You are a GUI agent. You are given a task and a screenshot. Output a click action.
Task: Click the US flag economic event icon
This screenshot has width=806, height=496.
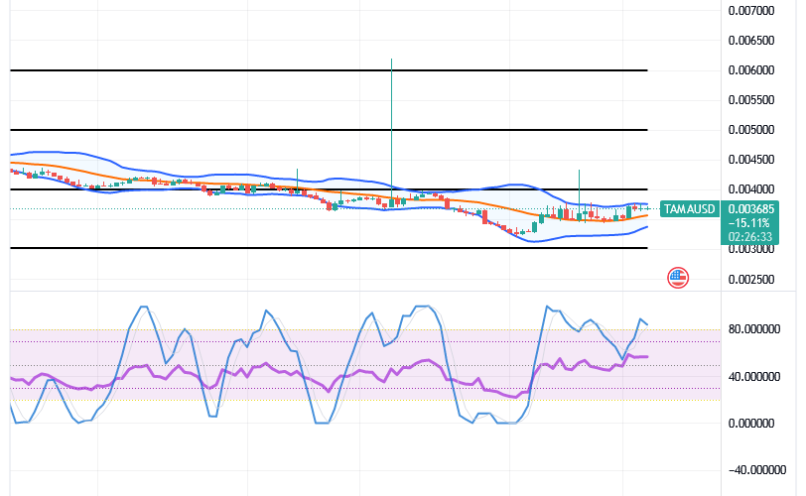tap(678, 278)
